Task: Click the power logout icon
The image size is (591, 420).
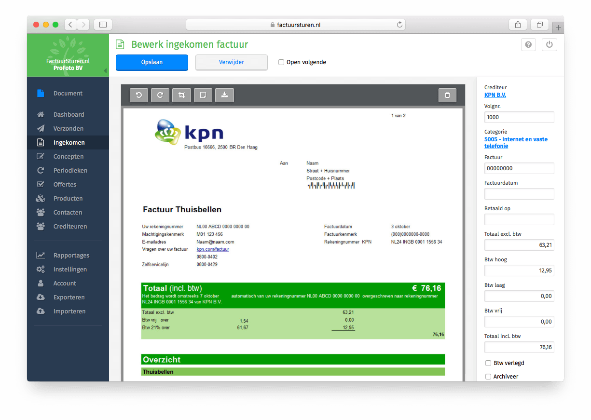Action: coord(549,45)
